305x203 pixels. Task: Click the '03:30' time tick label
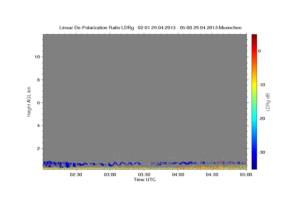[x=144, y=175]
